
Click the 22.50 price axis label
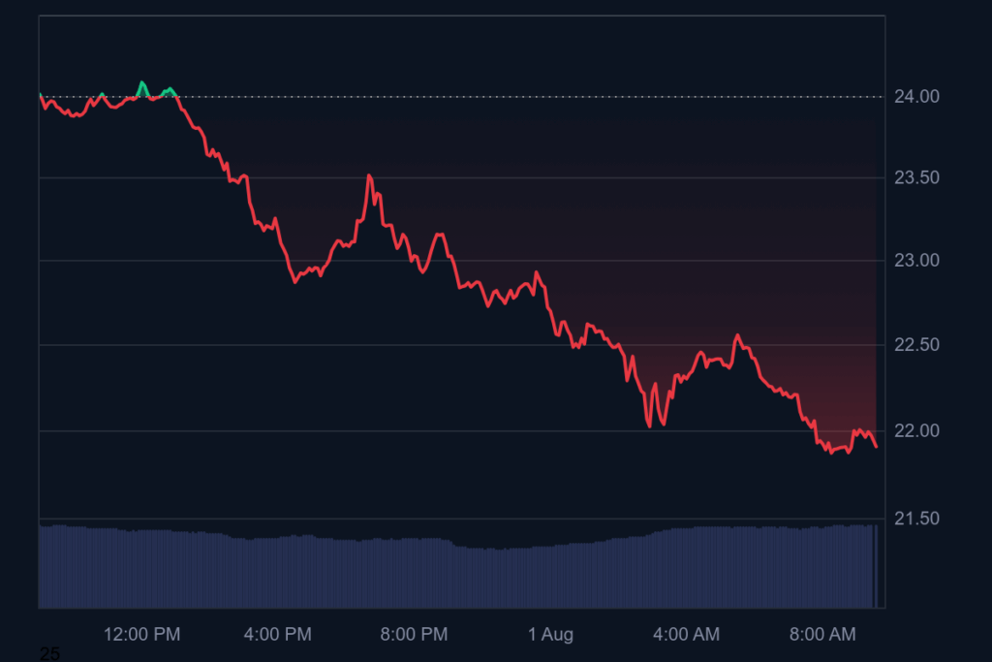(915, 346)
